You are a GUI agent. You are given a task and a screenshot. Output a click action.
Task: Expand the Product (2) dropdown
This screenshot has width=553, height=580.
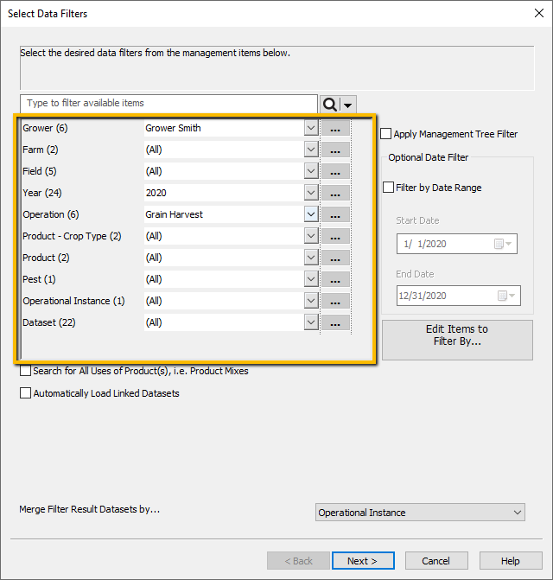click(x=311, y=258)
